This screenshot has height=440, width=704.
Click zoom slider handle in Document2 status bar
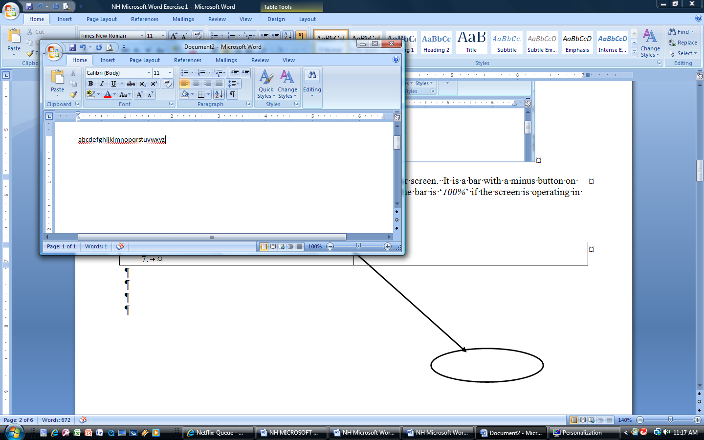358,246
